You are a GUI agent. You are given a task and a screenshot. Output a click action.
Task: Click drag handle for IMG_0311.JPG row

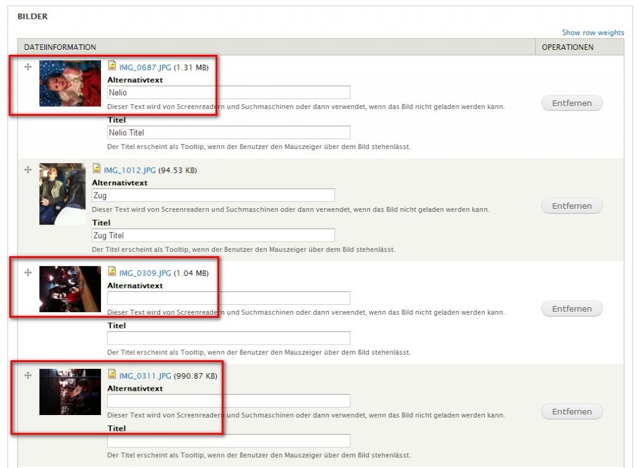[28, 375]
